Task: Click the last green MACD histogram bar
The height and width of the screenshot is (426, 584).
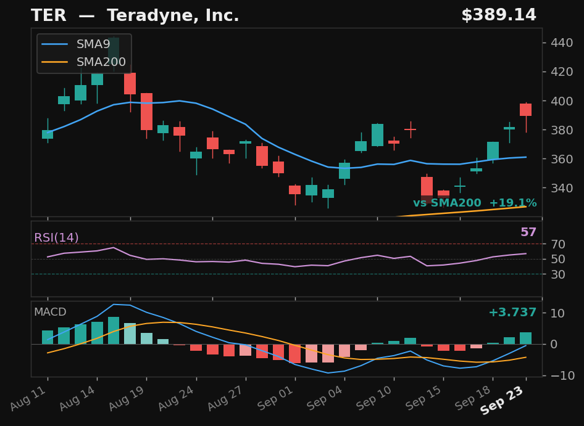Action: pos(526,338)
